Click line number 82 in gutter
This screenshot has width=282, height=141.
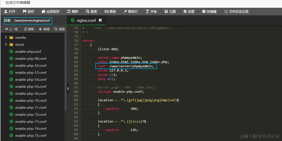point(76,66)
